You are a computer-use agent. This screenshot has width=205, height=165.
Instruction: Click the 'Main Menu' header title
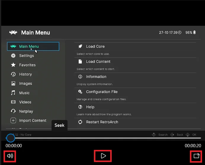pyautogui.click(x=36, y=33)
